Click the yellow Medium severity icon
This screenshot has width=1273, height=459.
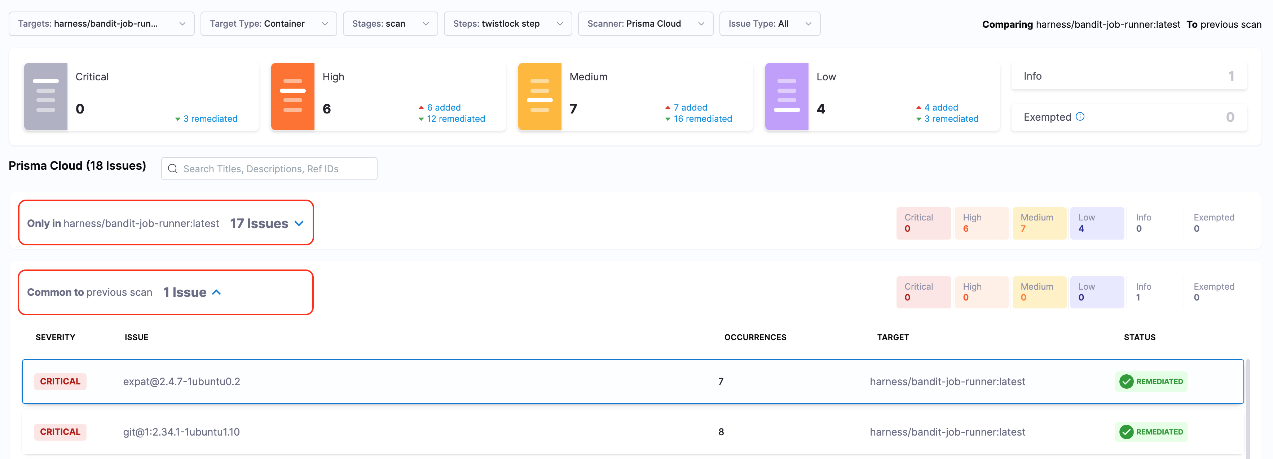coord(539,96)
